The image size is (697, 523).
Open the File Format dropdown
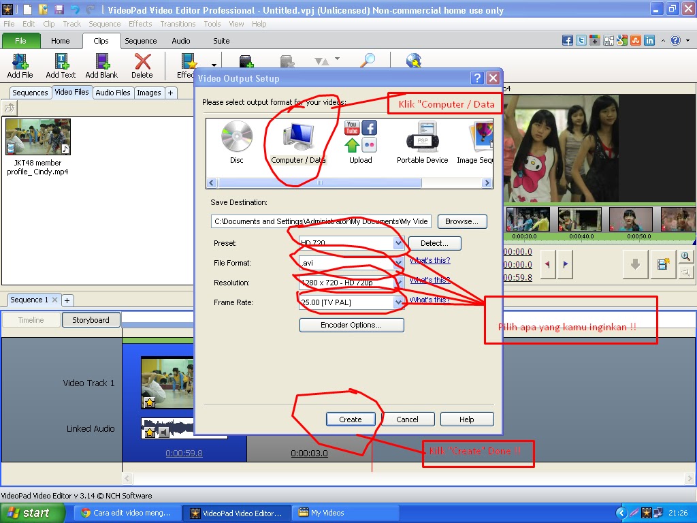coord(398,263)
